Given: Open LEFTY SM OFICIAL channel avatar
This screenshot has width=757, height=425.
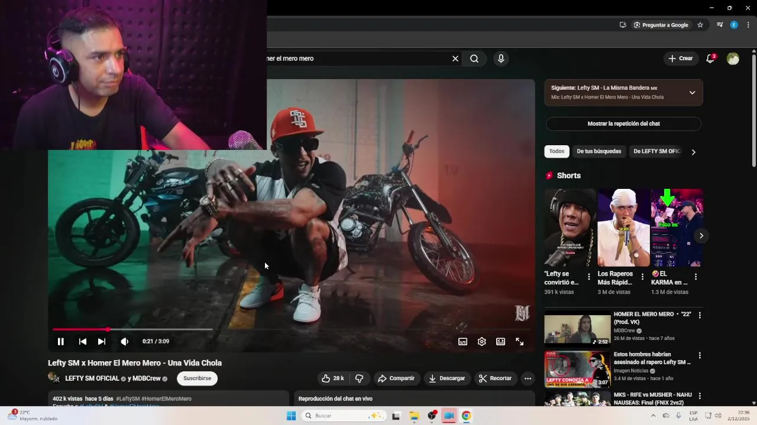Looking at the screenshot, I should (x=54, y=378).
